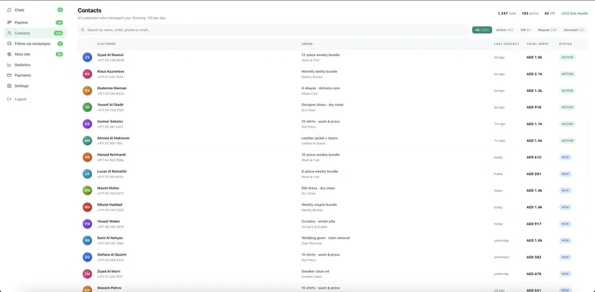Click the 124 badge beside Contacts
Viewport: 595px width, 292px height.
pos(58,33)
